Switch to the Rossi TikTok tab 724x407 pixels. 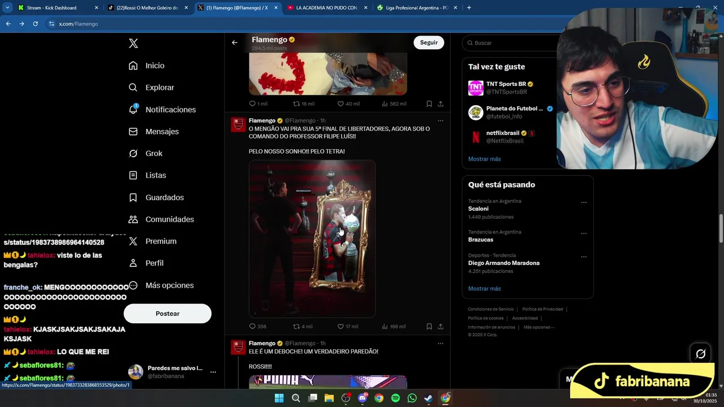coord(148,8)
